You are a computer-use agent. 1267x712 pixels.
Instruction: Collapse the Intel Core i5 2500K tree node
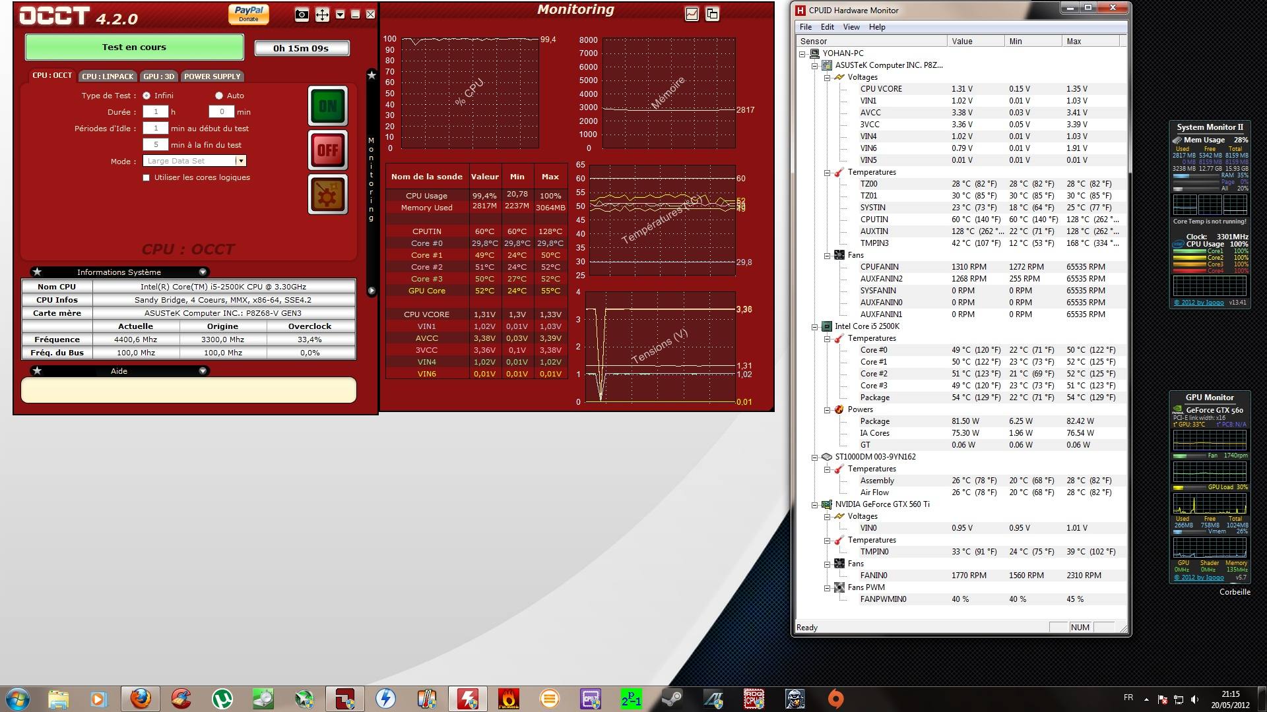click(814, 326)
